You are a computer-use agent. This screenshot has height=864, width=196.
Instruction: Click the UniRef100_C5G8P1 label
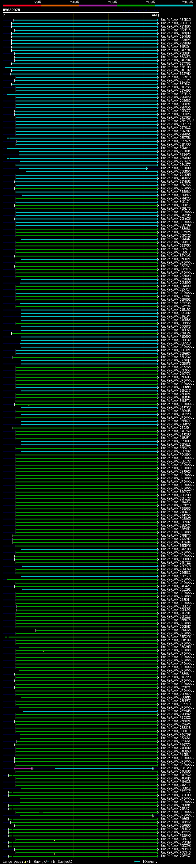click(x=175, y=259)
